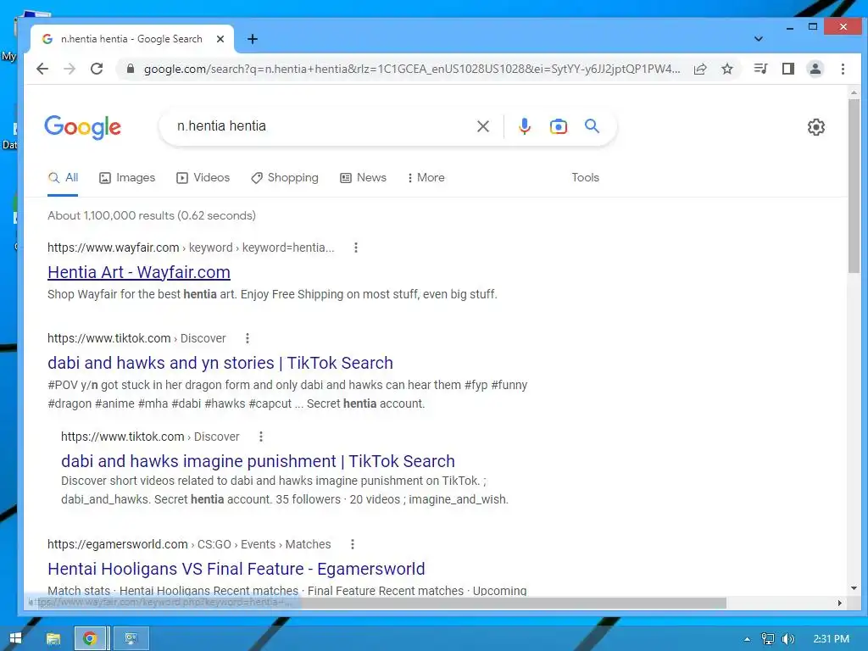Open the Chrome profile avatar

tap(815, 69)
